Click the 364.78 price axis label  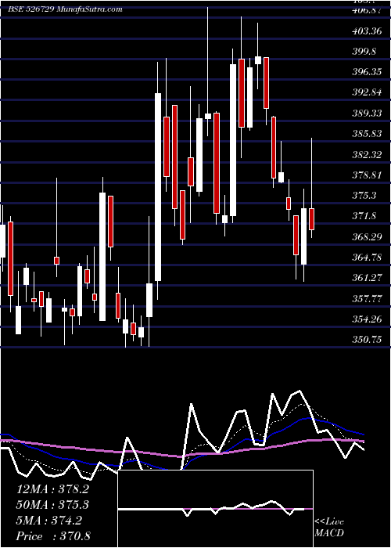point(367,258)
